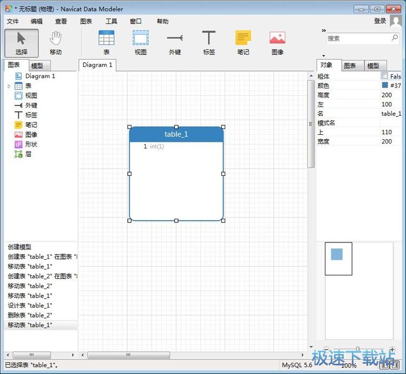406x374 pixels.
Task: Select history entry 删除表 "table_2"
Action: (30, 315)
